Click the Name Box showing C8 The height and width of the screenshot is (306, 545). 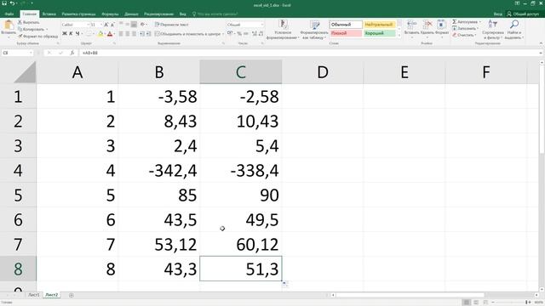pyautogui.click(x=17, y=53)
